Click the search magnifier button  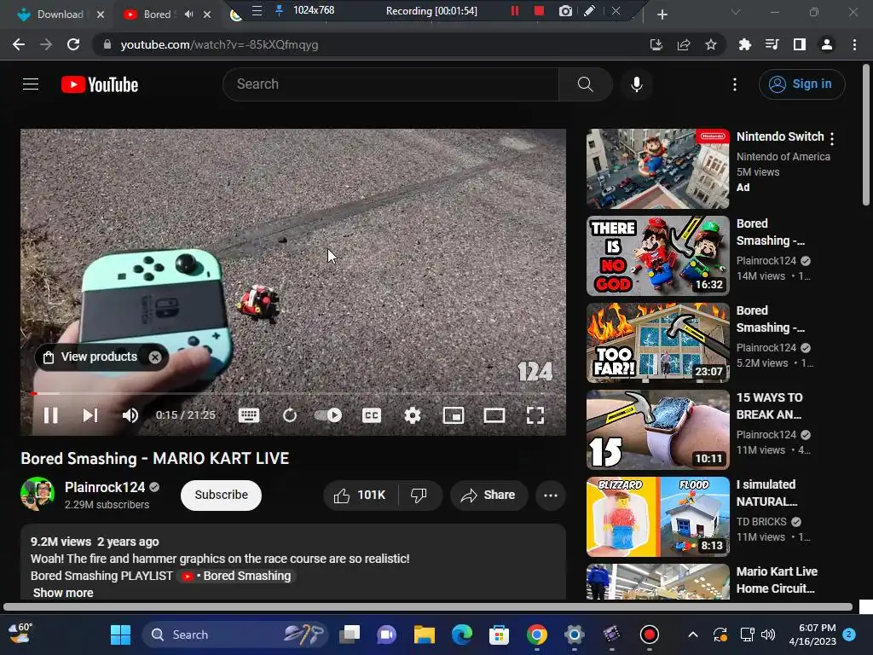[x=585, y=84]
